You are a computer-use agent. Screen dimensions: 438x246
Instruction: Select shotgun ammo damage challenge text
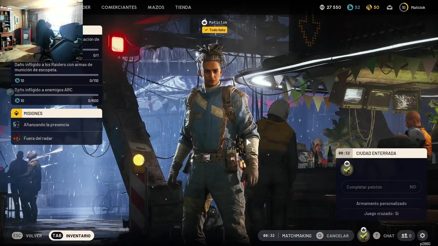[x=53, y=67]
